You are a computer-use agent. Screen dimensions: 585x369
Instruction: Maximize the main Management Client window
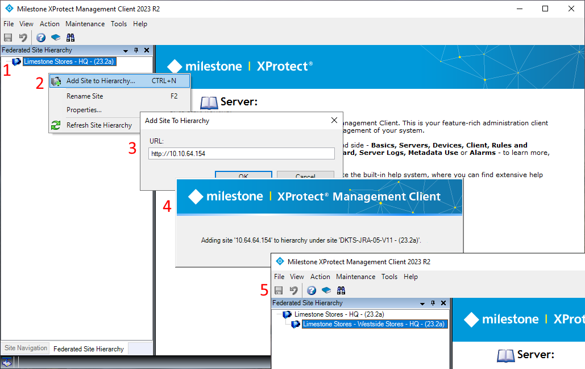pos(545,9)
